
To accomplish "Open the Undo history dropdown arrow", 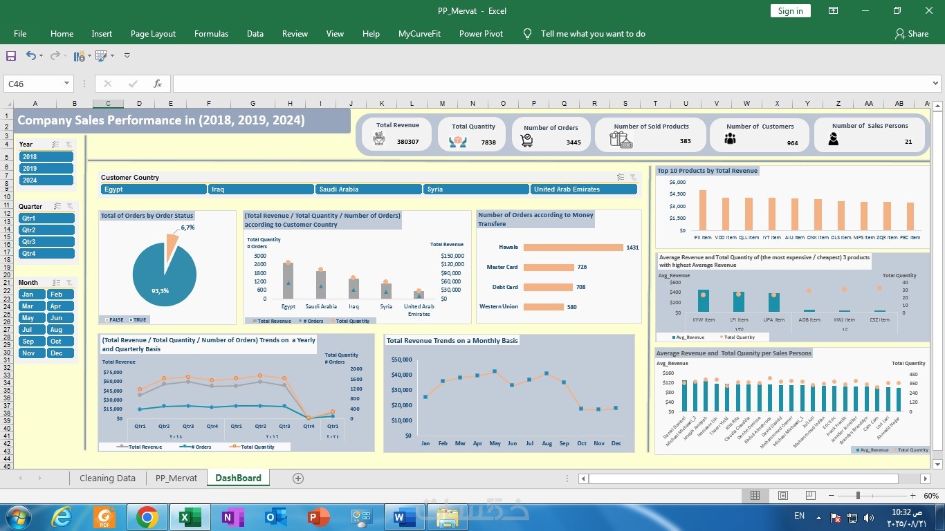I will (x=41, y=55).
